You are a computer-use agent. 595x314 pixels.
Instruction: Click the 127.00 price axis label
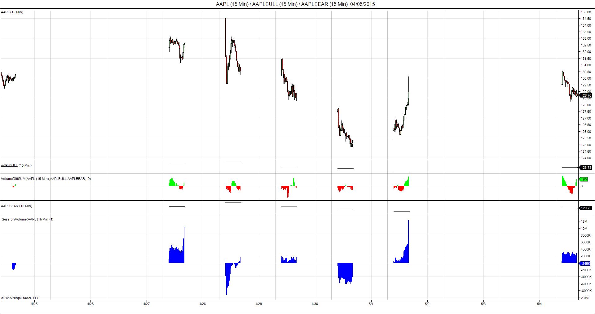(586, 118)
